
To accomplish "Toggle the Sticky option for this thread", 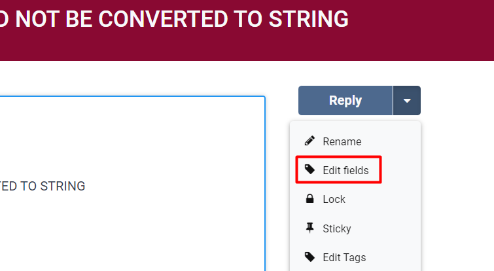I will tap(336, 228).
